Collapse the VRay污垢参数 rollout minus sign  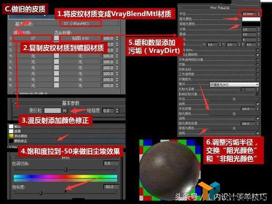[180, 8]
